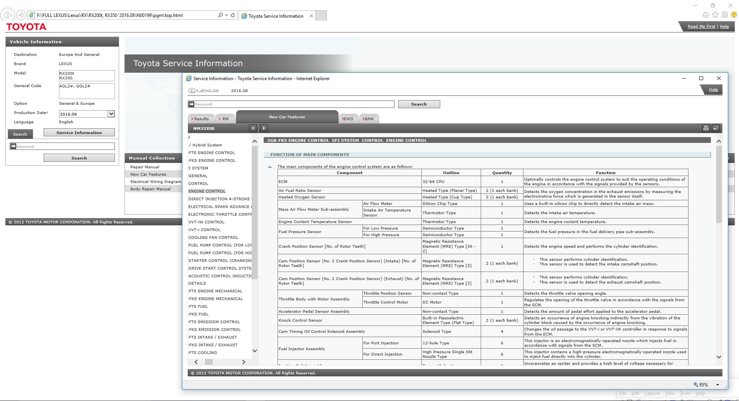Image resolution: width=739 pixels, height=401 pixels.
Task: Close the Toyota Service Information browser tab
Action: click(x=311, y=16)
